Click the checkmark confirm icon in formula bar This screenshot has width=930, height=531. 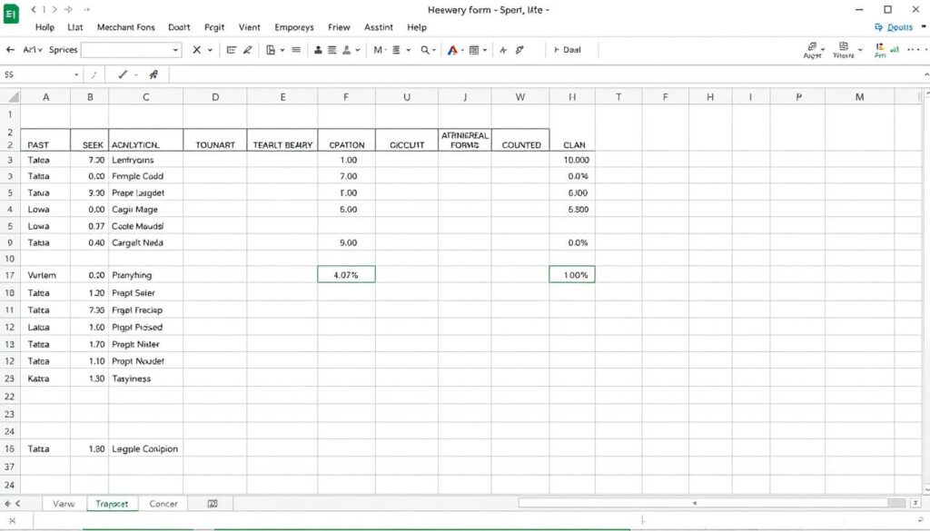coord(123,74)
